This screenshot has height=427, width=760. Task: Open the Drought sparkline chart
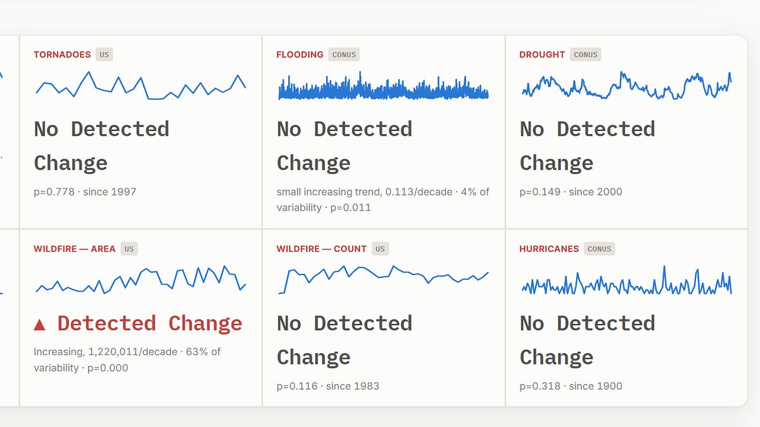click(626, 85)
